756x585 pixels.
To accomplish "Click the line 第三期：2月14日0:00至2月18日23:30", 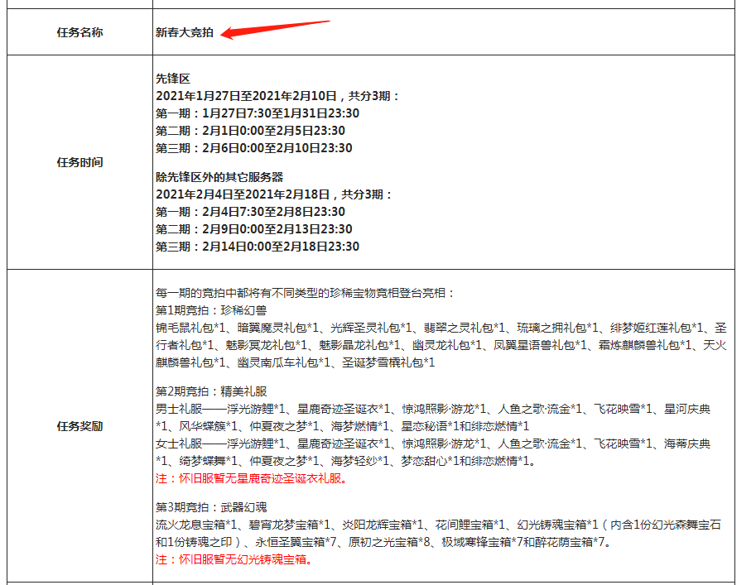I will [258, 247].
